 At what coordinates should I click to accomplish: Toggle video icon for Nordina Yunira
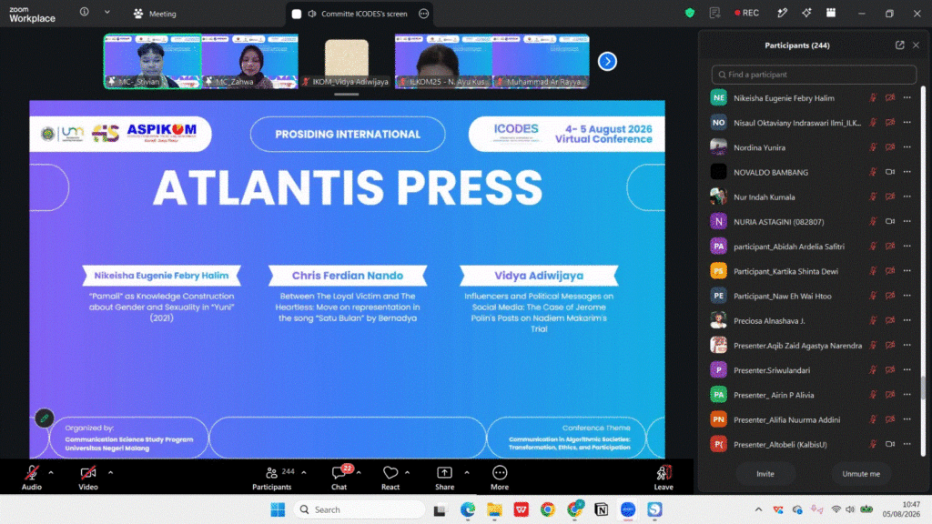click(x=890, y=147)
